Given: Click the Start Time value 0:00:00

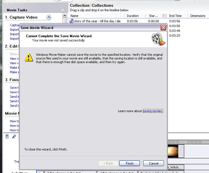Looking at the screenshot, I should (153, 21).
